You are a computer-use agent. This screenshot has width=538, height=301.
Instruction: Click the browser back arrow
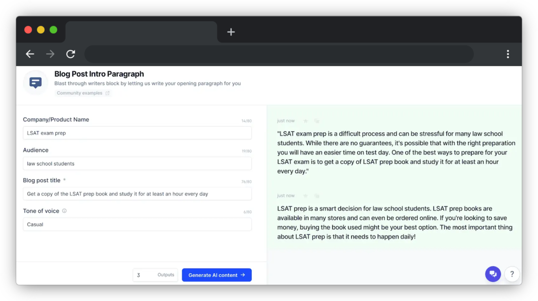(30, 54)
